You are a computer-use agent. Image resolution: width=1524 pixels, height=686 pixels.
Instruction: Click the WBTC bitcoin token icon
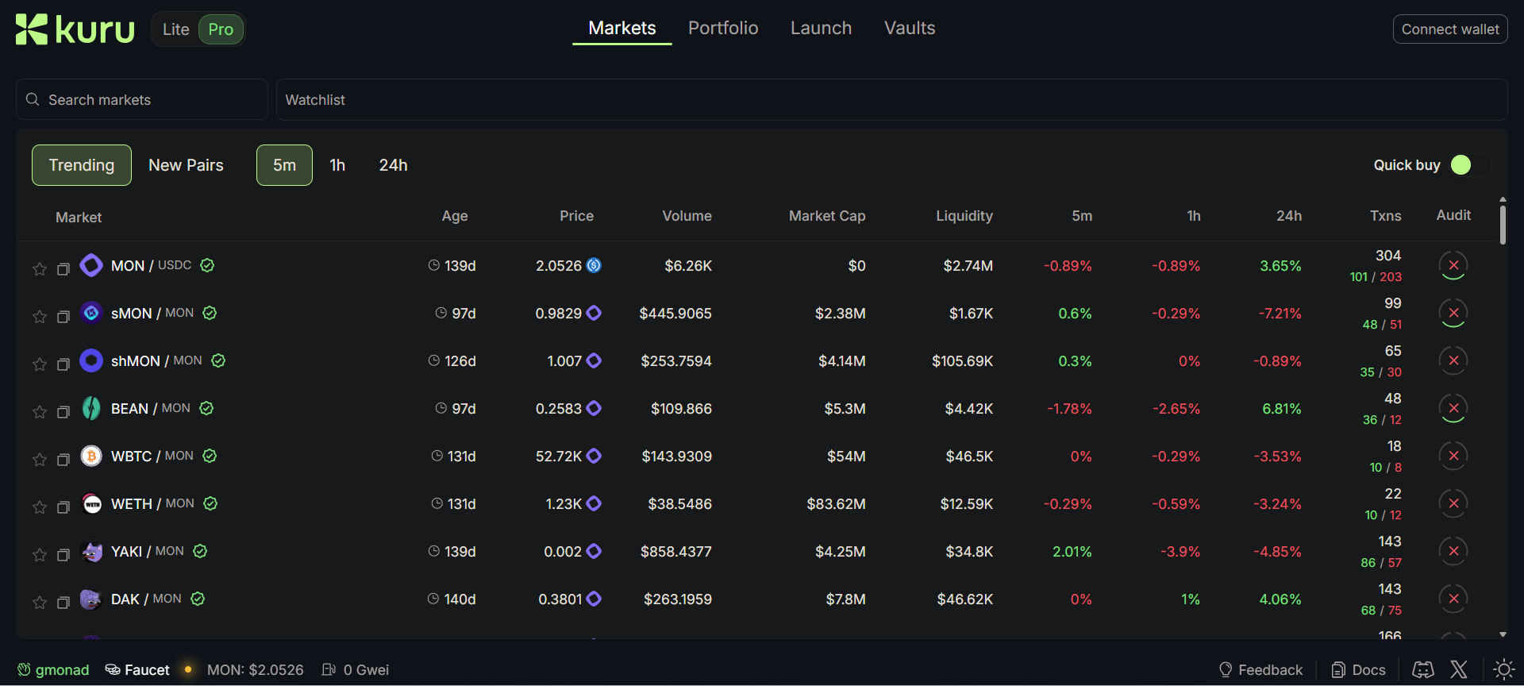pos(91,456)
